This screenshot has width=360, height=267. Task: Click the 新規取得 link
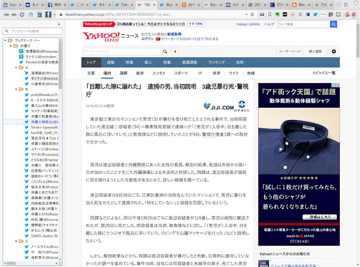pyautogui.click(x=174, y=34)
